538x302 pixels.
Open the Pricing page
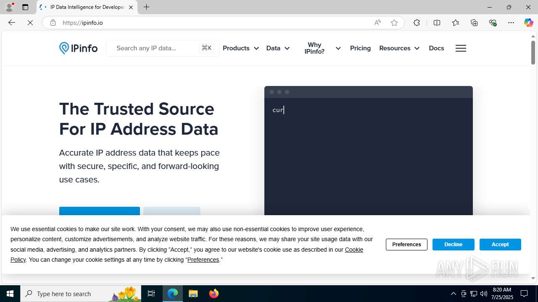click(x=360, y=48)
